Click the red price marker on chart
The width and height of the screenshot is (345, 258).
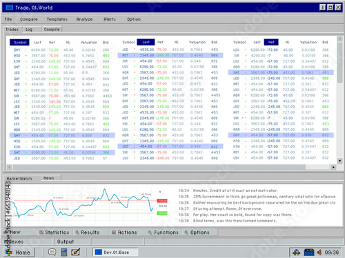tap(162, 201)
